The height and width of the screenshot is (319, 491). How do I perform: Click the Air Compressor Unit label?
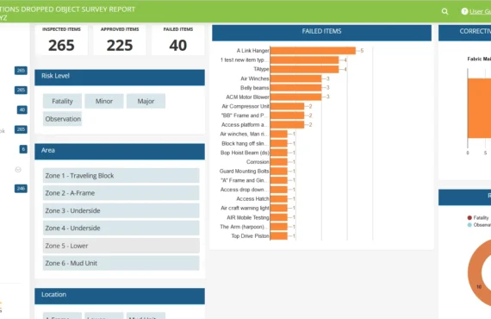(x=245, y=106)
